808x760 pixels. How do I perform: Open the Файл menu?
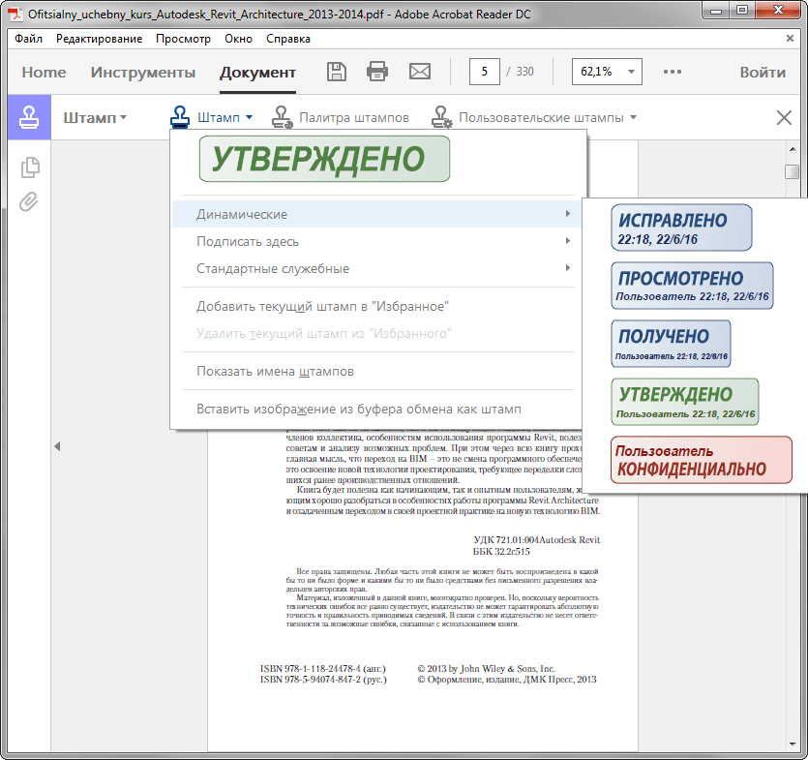[28, 39]
